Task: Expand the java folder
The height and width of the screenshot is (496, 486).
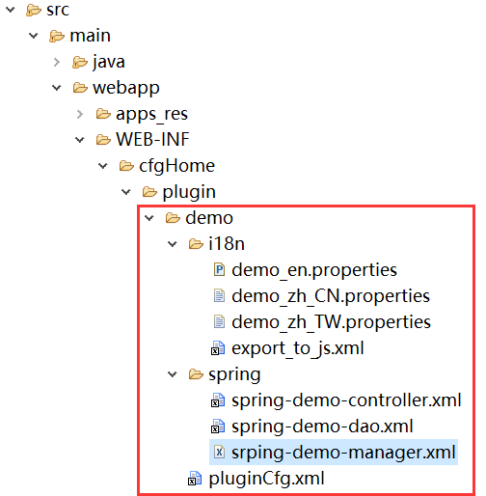Action: click(x=57, y=62)
